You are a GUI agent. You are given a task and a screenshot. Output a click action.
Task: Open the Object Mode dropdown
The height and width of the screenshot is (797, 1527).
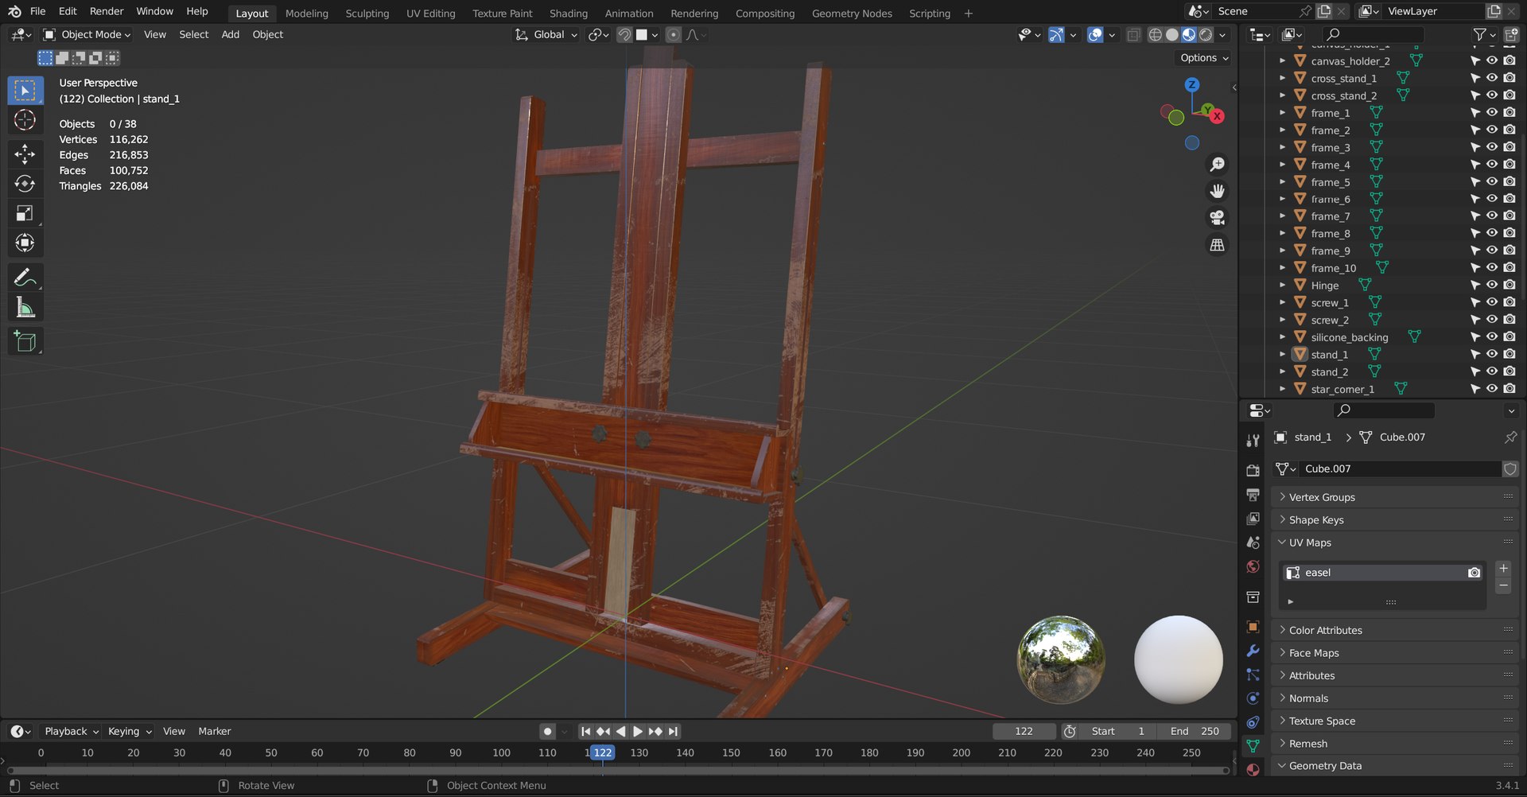87,34
